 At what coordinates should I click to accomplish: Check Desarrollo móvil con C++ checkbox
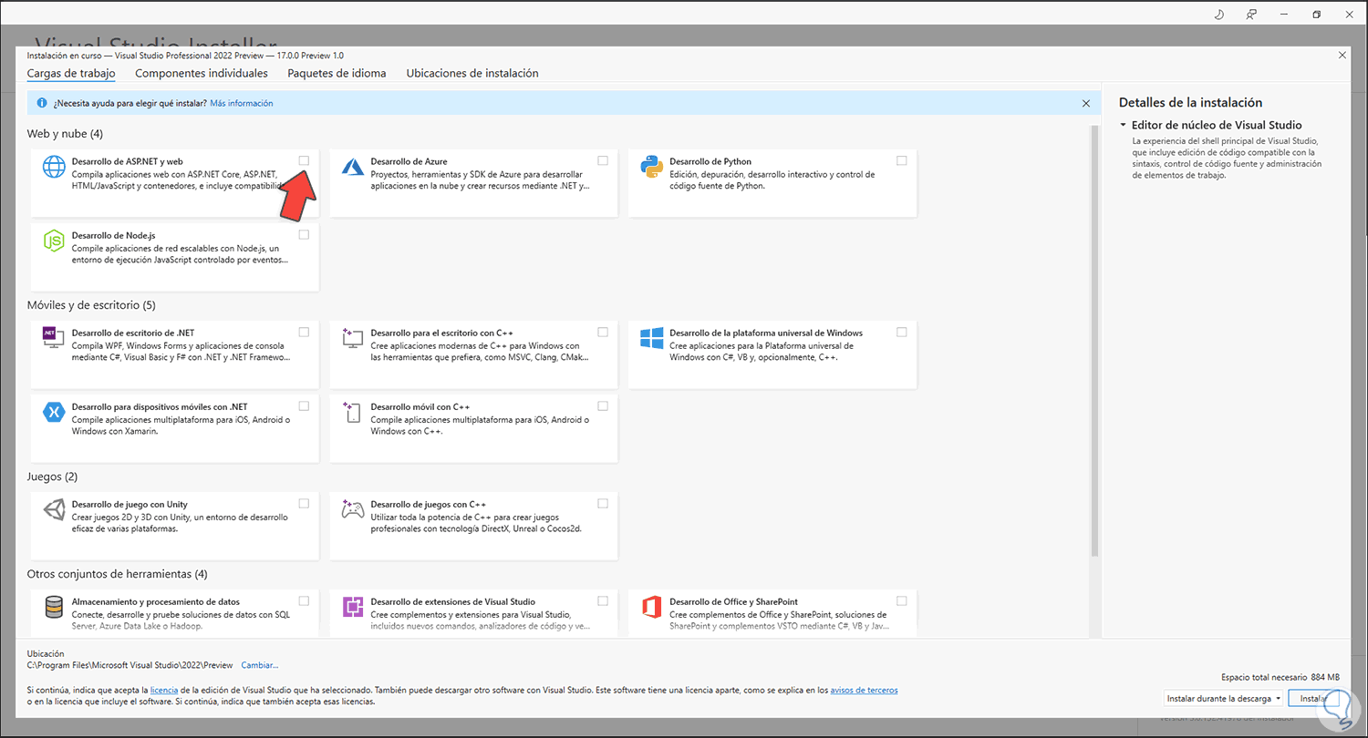(603, 405)
